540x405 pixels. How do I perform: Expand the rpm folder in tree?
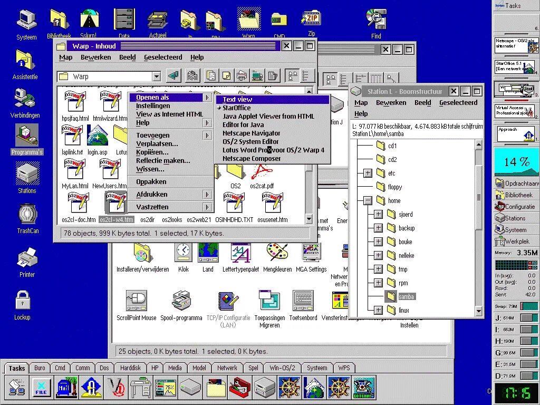[378, 283]
